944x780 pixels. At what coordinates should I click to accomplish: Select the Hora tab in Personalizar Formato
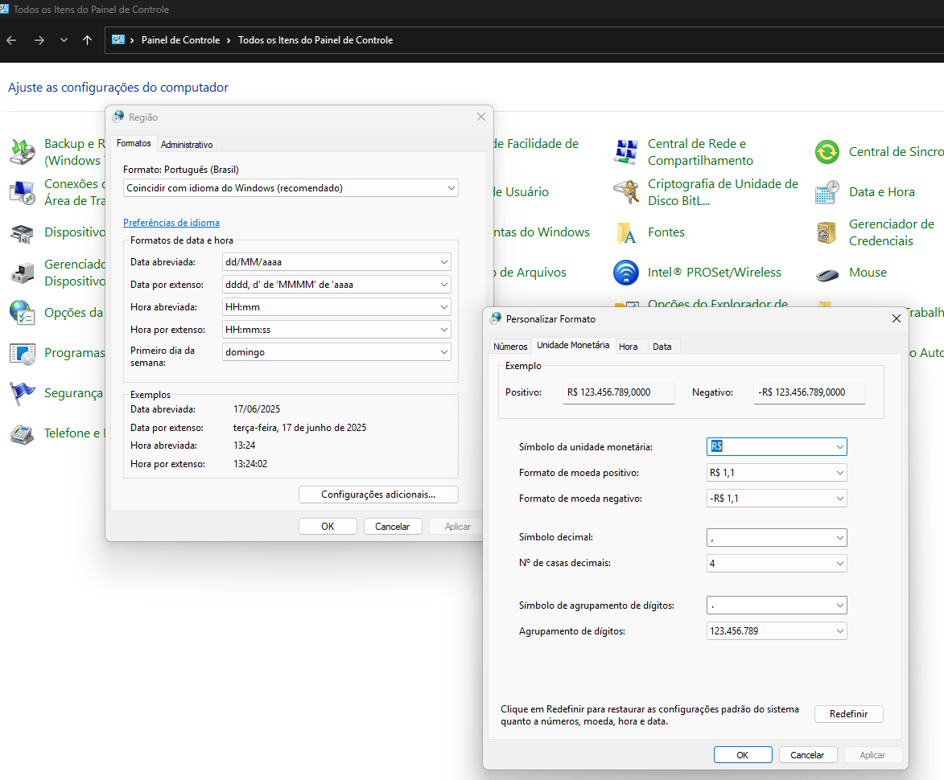tap(629, 347)
